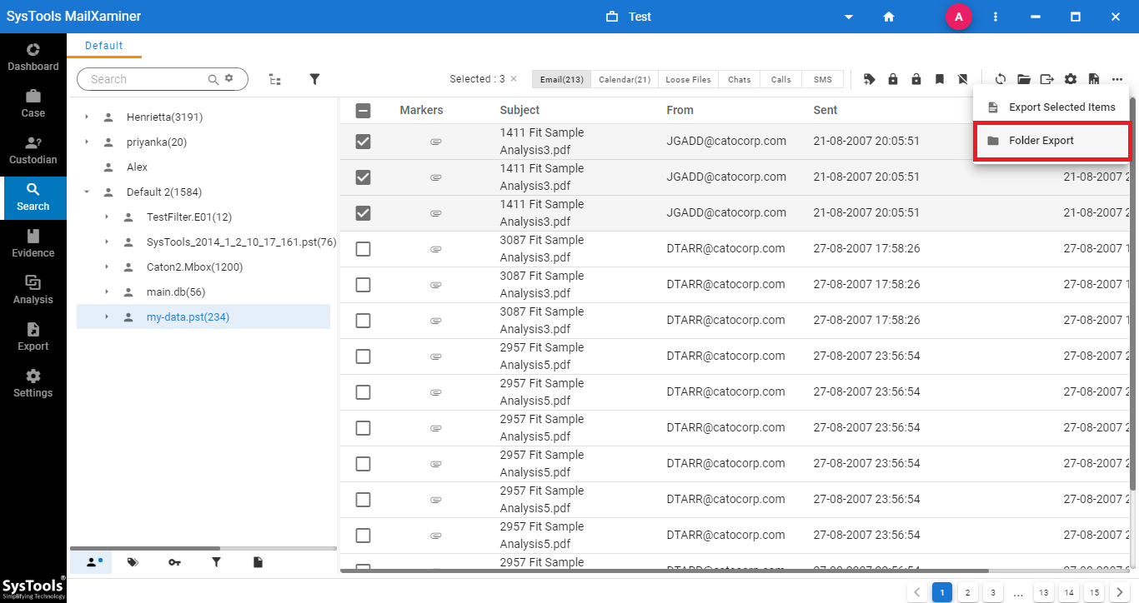Clear the Selected : 3 count with X

(x=514, y=79)
